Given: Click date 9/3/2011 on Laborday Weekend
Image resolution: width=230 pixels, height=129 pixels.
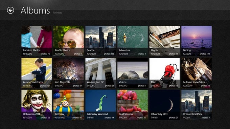Looking at the screenshot, I should tap(91, 118).
